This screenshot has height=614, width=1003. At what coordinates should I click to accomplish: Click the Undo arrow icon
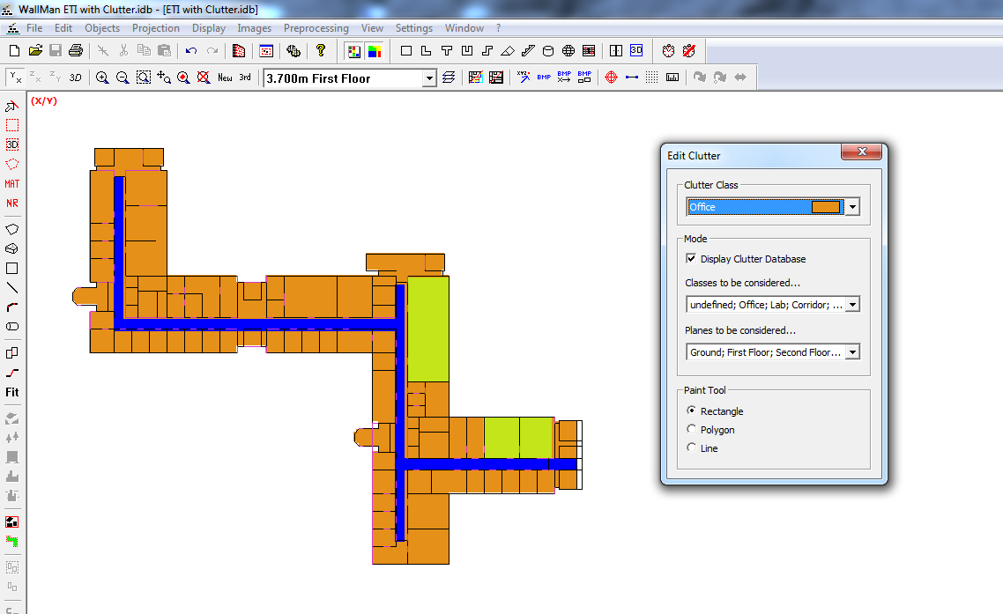click(x=190, y=50)
